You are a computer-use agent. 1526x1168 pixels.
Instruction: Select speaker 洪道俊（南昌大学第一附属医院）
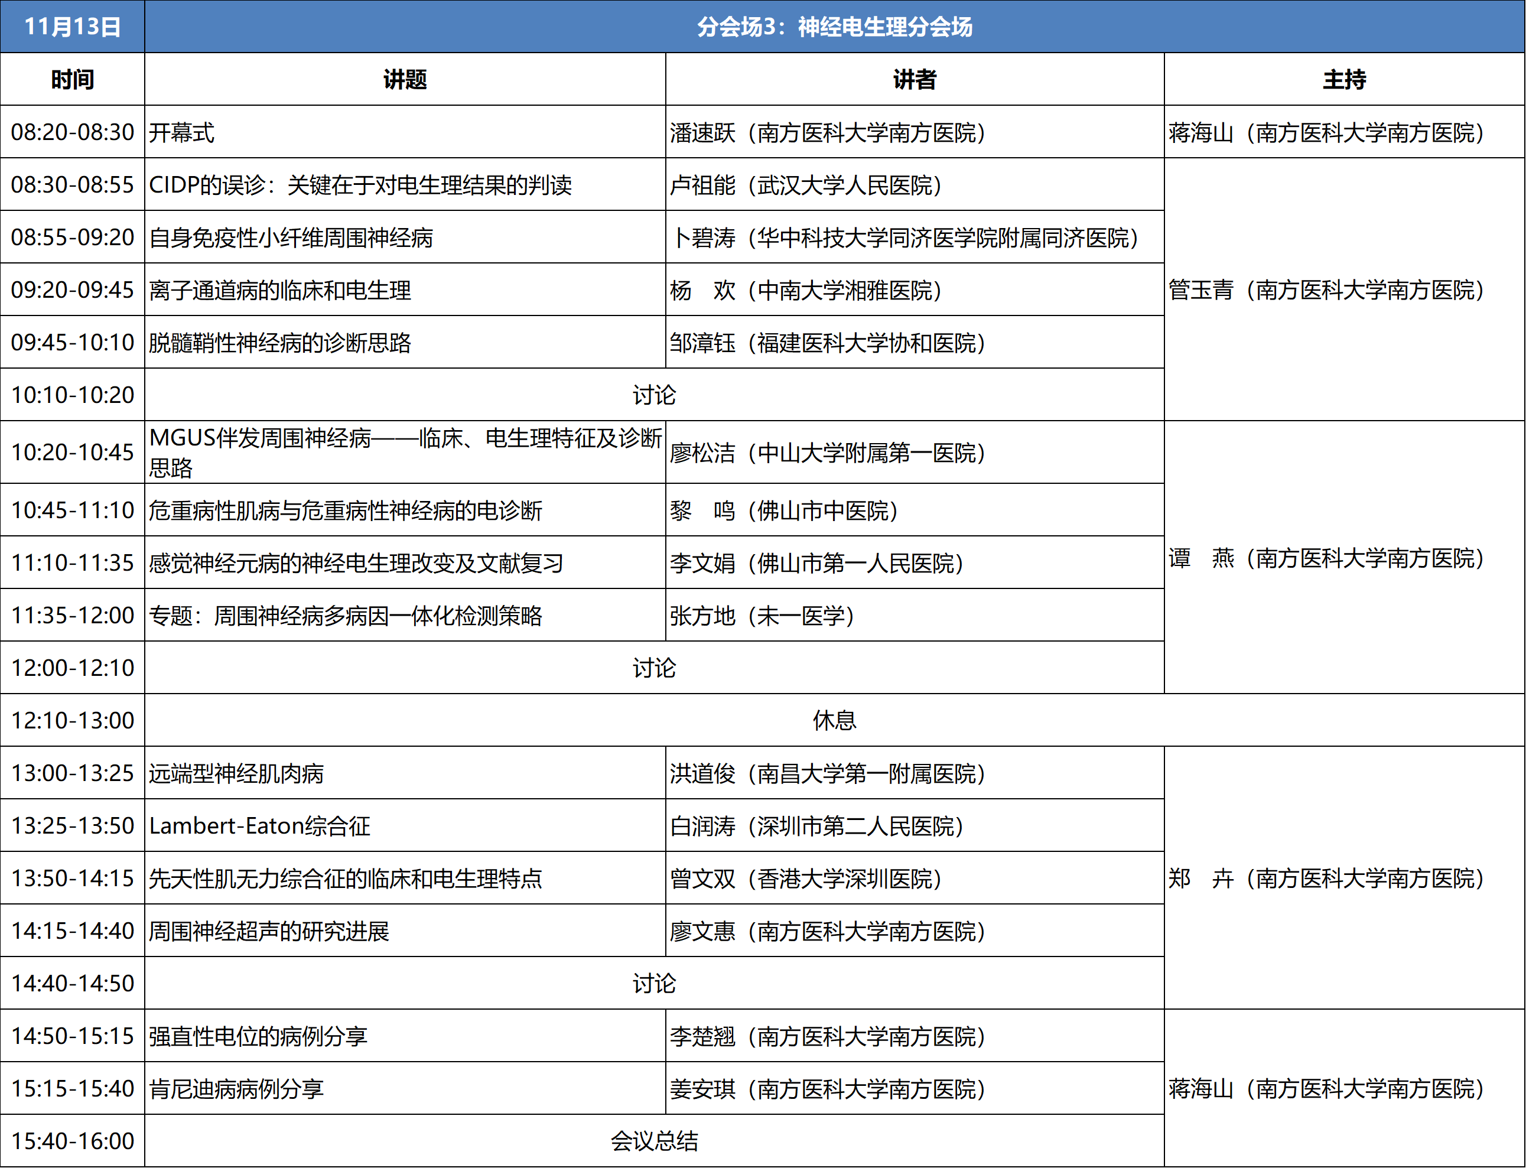[915, 773]
